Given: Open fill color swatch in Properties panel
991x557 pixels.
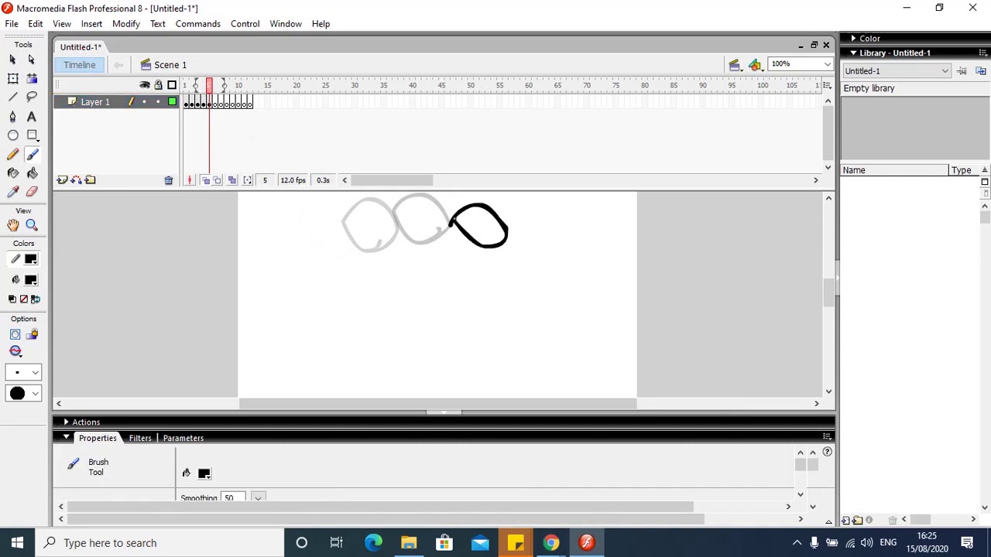Looking at the screenshot, I should click(x=204, y=473).
